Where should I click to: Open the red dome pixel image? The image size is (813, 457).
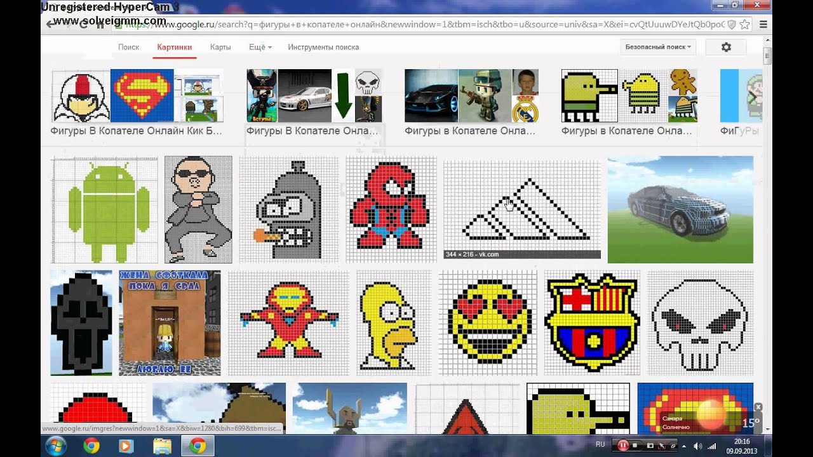(98, 408)
